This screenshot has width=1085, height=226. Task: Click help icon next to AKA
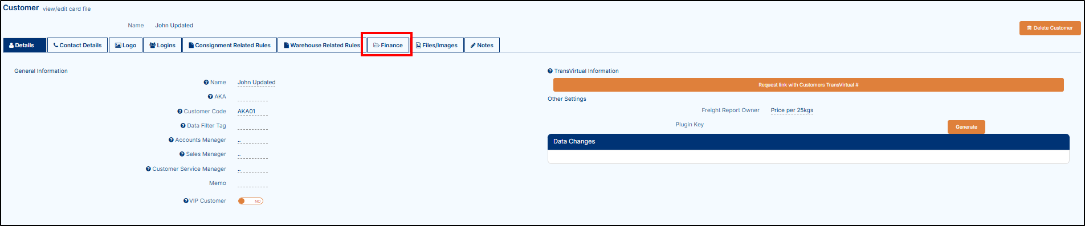[210, 97]
